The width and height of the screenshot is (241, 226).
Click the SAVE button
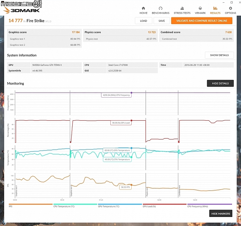pos(162,21)
